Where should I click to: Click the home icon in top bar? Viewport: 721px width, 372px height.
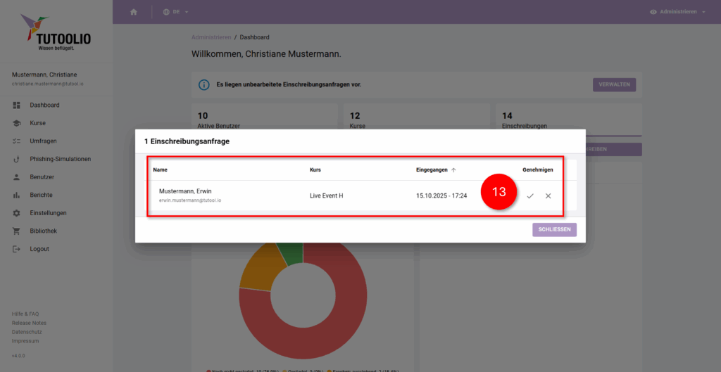click(134, 12)
